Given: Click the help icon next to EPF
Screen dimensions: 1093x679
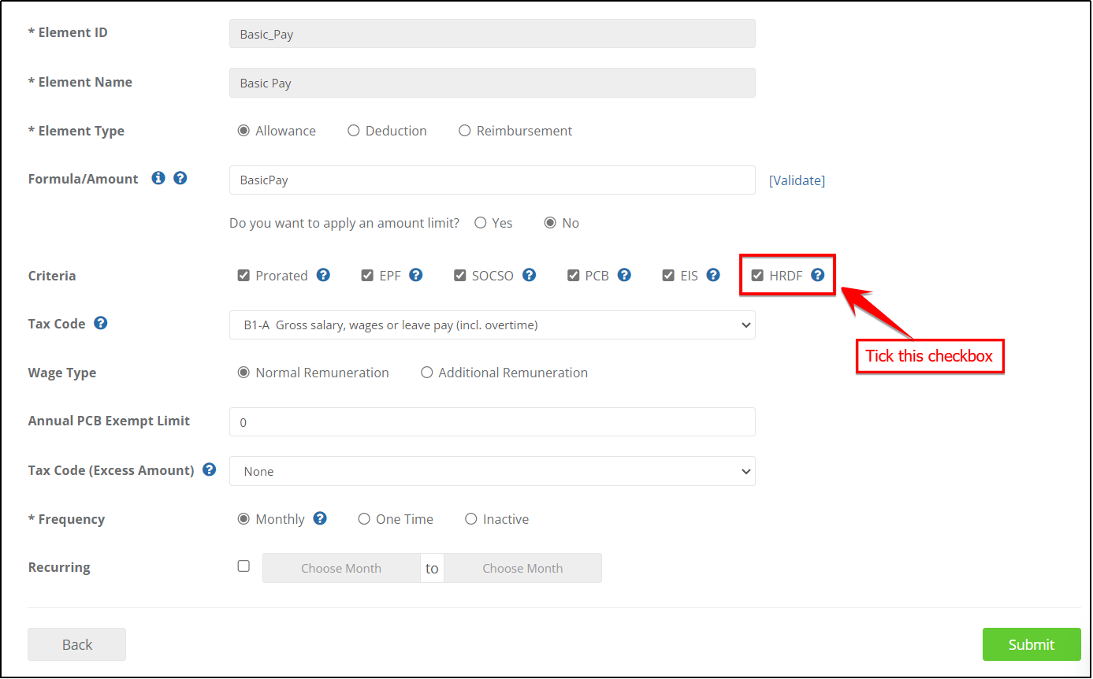Looking at the screenshot, I should pyautogui.click(x=416, y=275).
